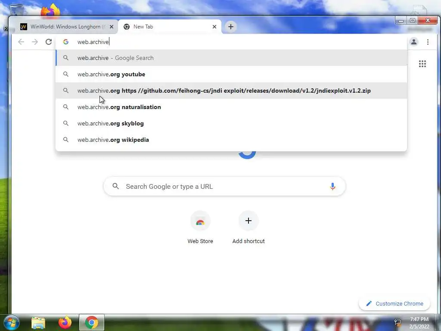Select the 'web.archive.org wikipedia' suggestion
Image resolution: width=441 pixels, height=331 pixels.
click(x=231, y=140)
